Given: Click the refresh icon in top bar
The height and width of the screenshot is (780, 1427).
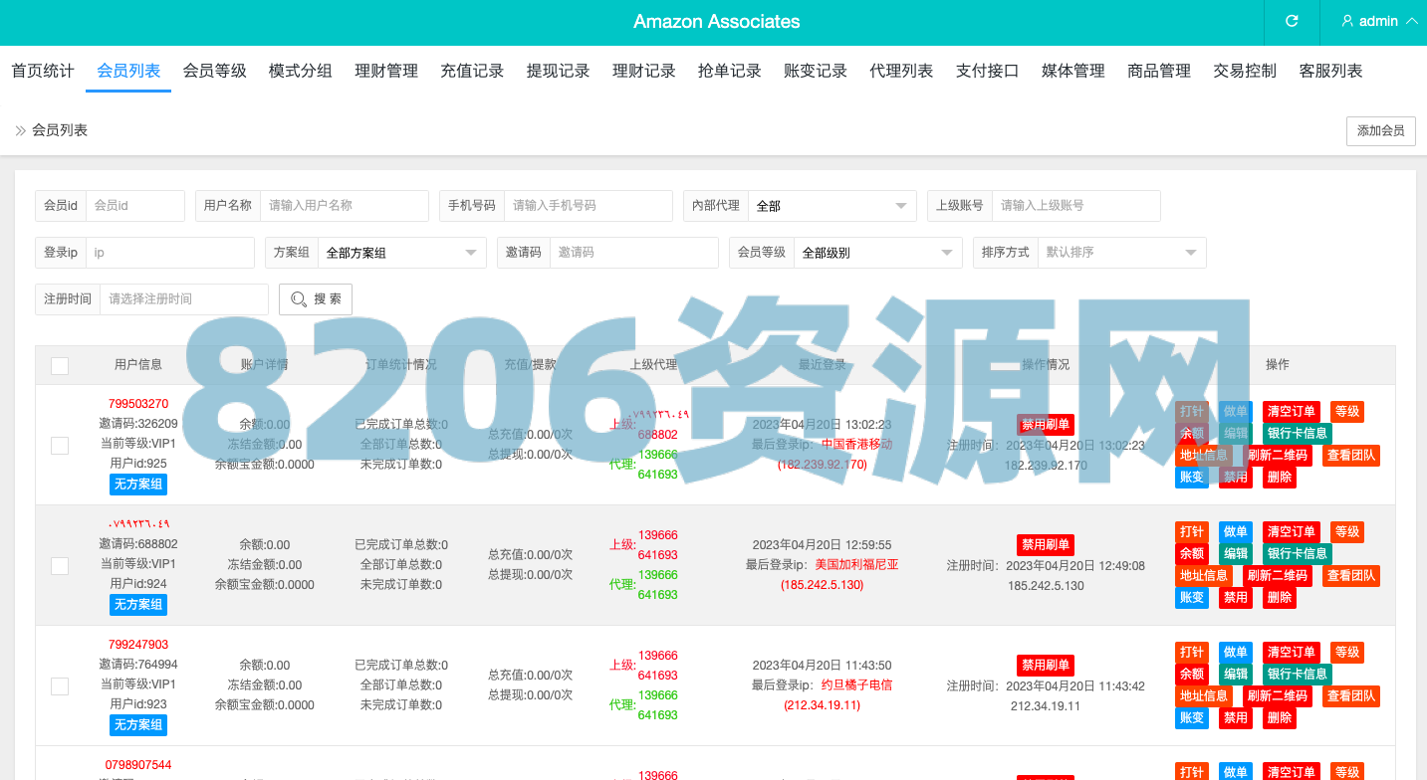Looking at the screenshot, I should pos(1292,21).
